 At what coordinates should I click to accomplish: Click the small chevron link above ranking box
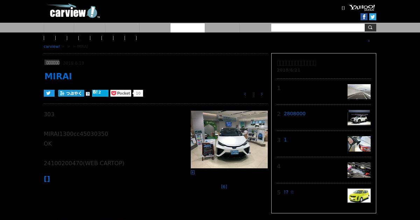click(x=369, y=41)
